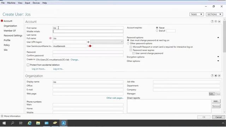The image size is (226, 127).
Task: Expand Other options
Action: coord(218,61)
